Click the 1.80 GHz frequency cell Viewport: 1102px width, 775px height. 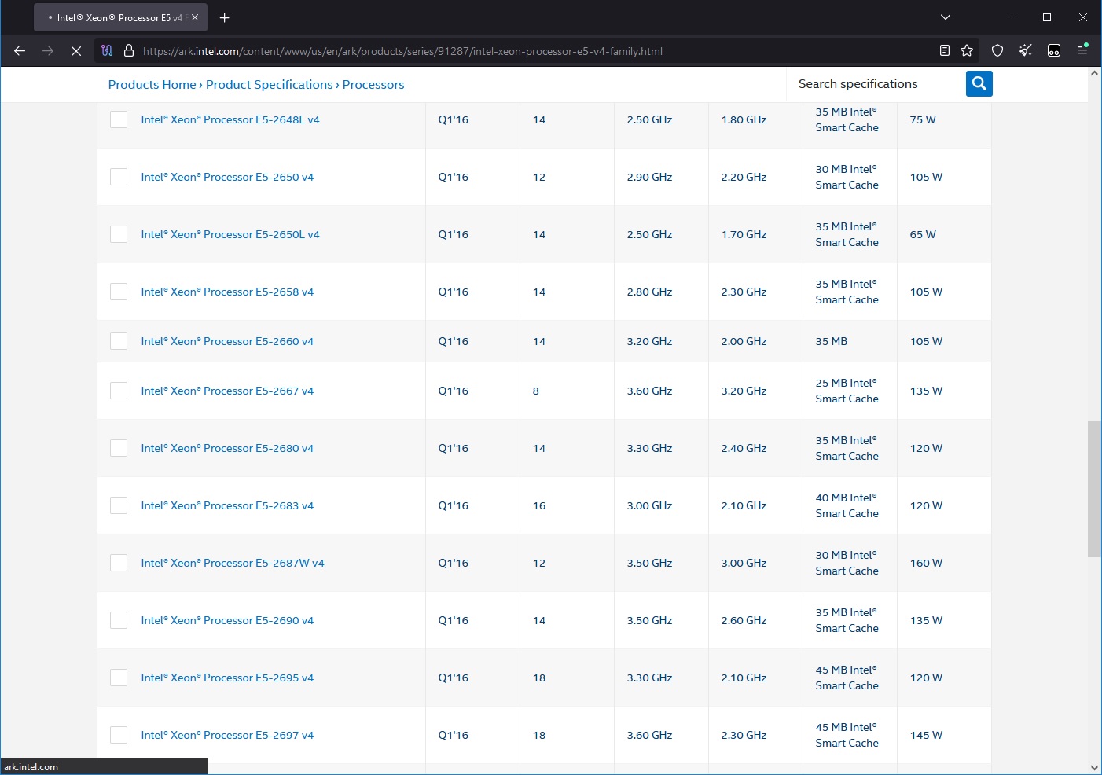[744, 119]
